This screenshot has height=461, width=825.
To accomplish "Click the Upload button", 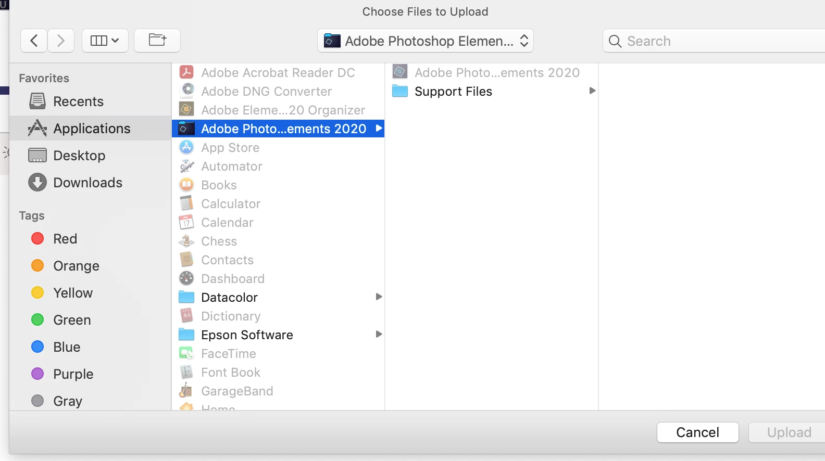I will coord(788,432).
